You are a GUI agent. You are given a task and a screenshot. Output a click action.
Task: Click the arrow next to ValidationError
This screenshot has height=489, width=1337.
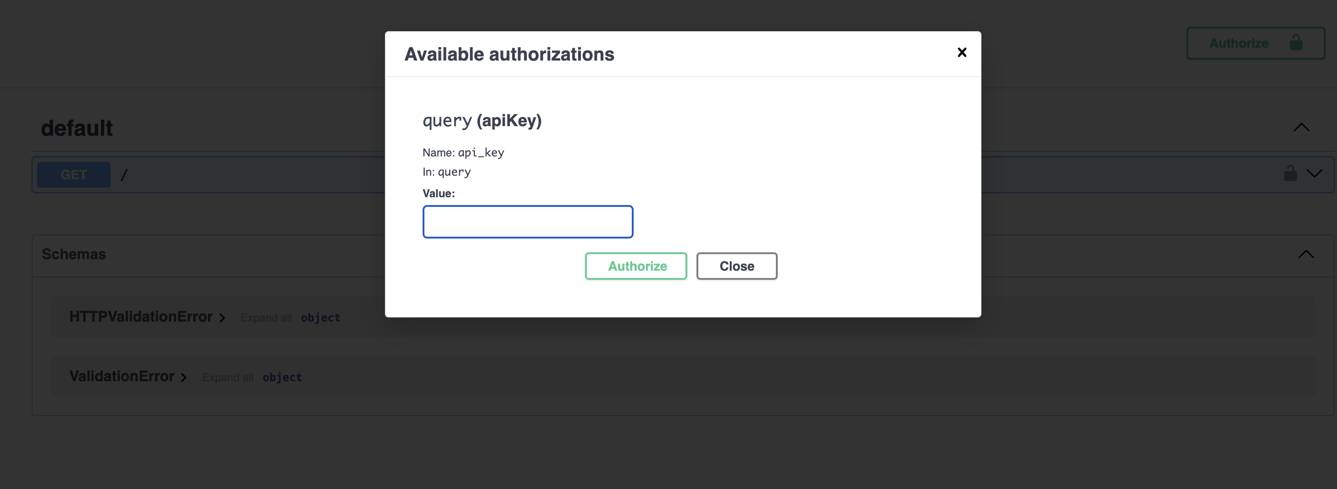tap(184, 377)
